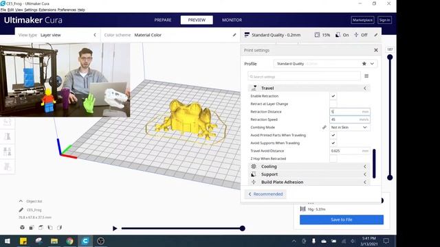Viewport: 440px width, 247px height.
Task: Collapse the Travel section
Action: [x=365, y=88]
